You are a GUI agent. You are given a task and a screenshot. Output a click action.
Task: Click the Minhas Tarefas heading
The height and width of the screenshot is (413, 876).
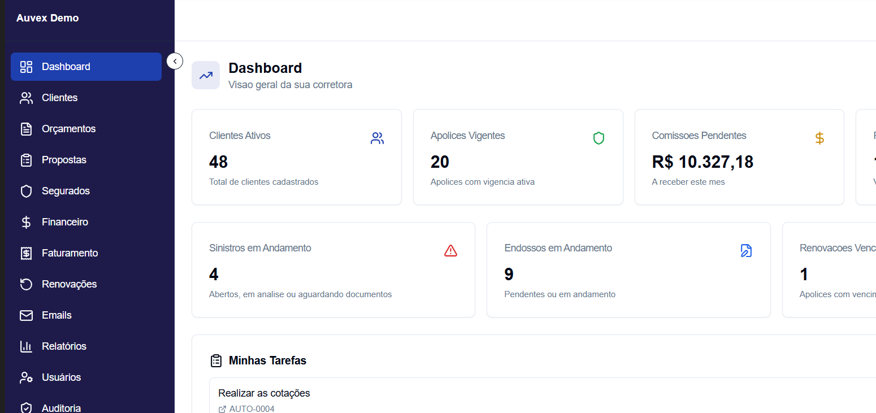tap(267, 360)
